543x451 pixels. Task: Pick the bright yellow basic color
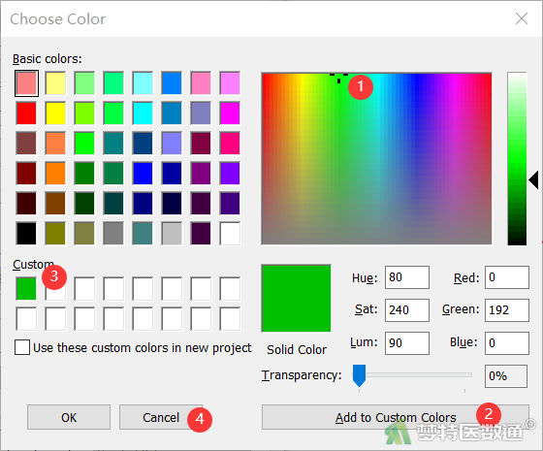(x=55, y=113)
